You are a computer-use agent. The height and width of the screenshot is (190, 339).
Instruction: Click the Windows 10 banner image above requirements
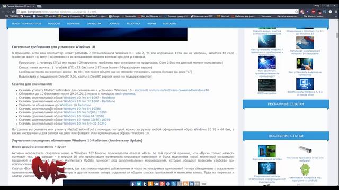(x=123, y=34)
